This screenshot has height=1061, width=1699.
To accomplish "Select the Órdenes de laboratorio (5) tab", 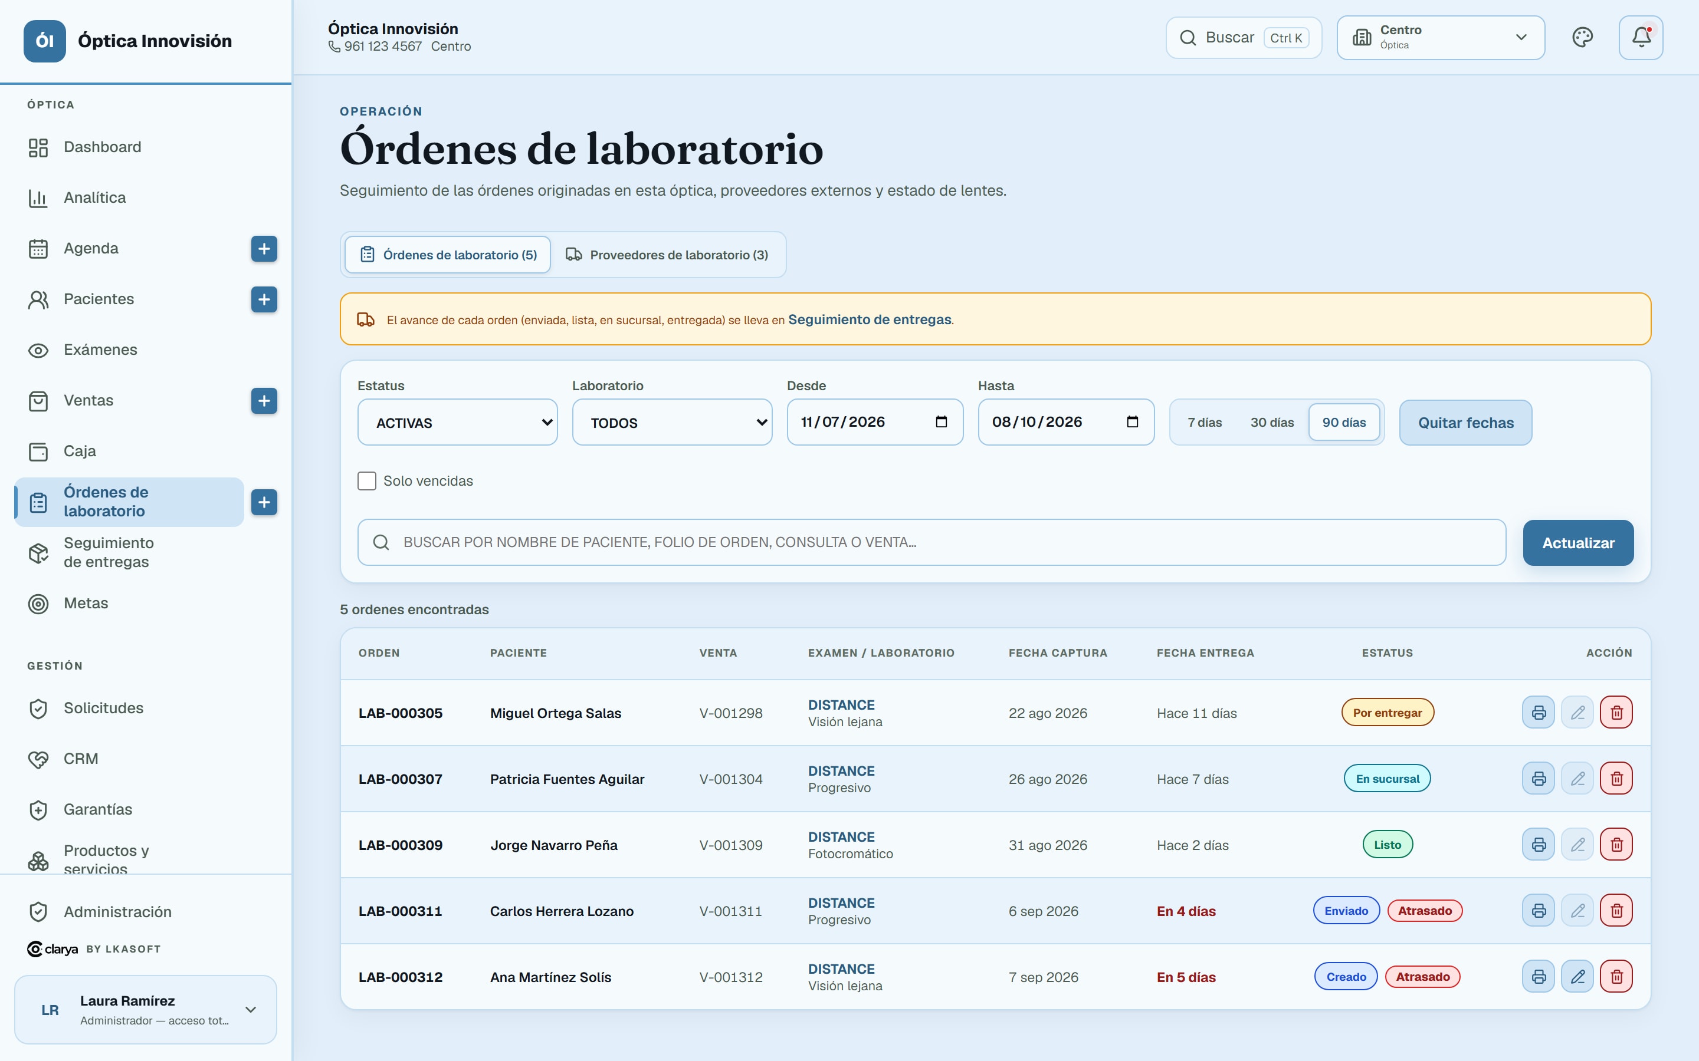I will (x=448, y=255).
